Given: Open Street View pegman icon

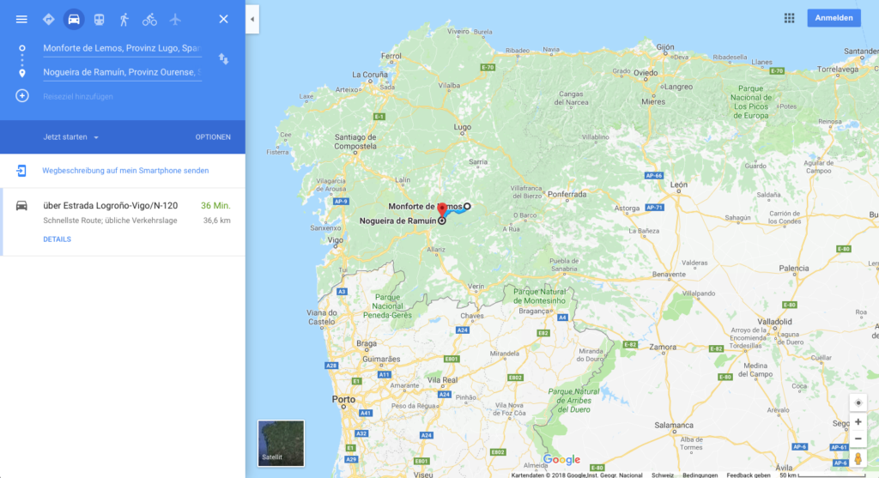Looking at the screenshot, I should click(x=858, y=459).
